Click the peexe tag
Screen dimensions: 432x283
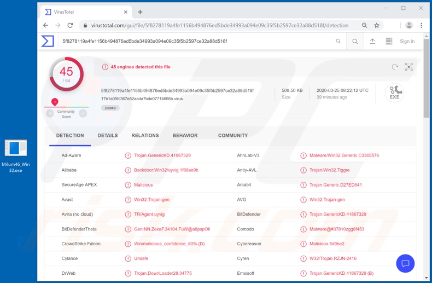pyautogui.click(x=110, y=108)
